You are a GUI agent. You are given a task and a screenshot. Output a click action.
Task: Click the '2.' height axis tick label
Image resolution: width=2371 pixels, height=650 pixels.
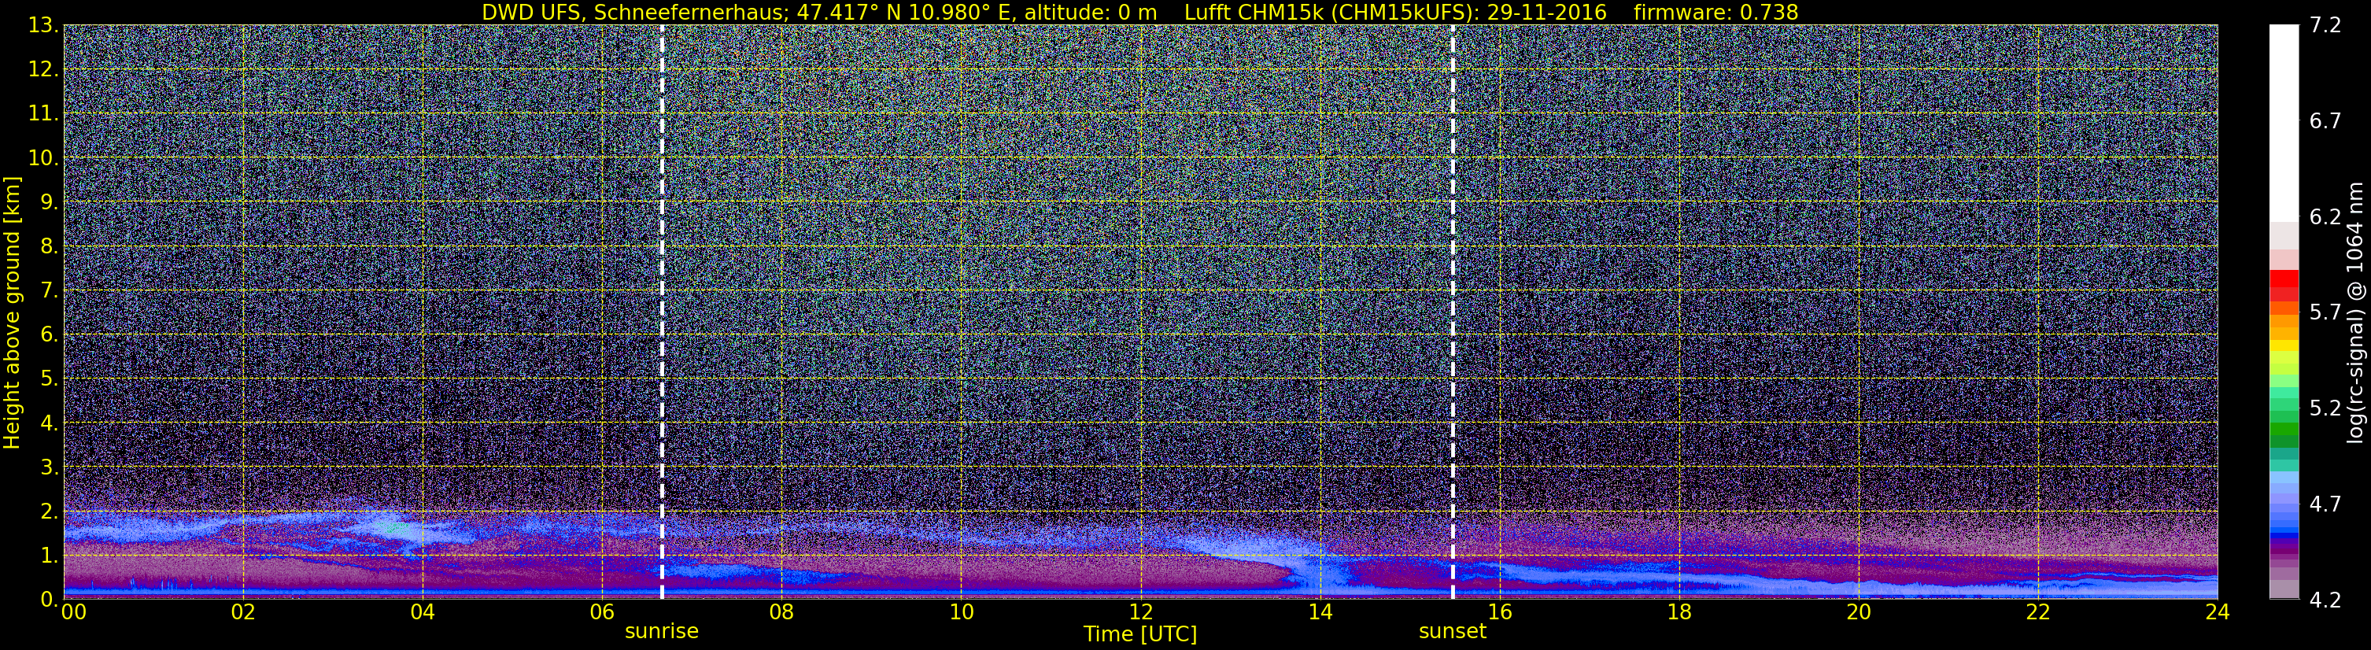click(49, 511)
